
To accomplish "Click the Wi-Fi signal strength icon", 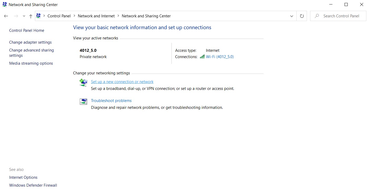I will pyautogui.click(x=202, y=57).
